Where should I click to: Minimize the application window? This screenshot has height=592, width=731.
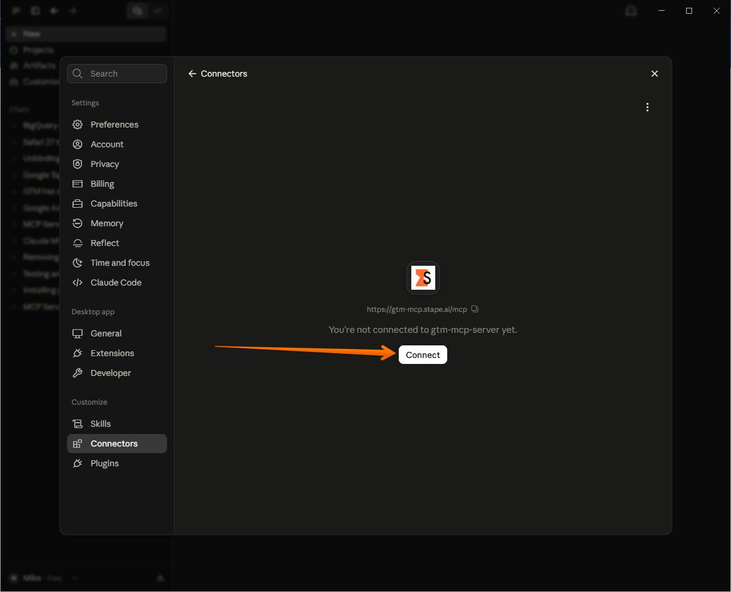click(x=662, y=11)
